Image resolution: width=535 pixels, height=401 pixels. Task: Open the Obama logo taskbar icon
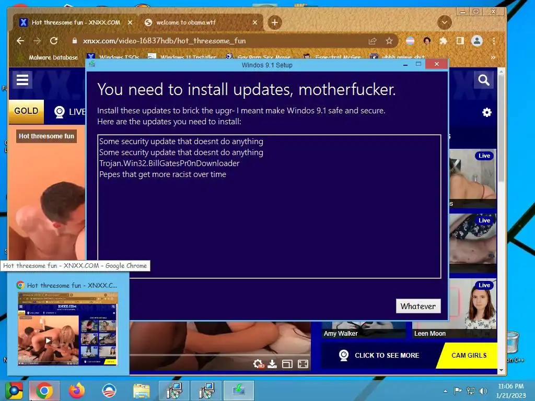[109, 391]
